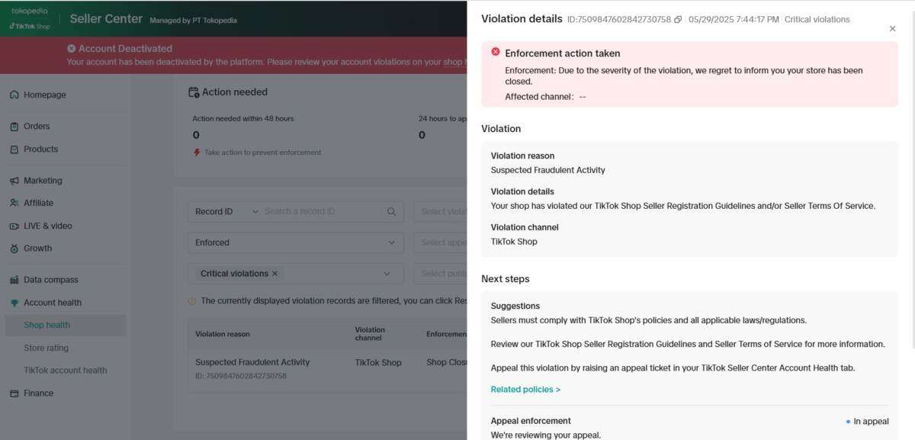The height and width of the screenshot is (440, 915).
Task: Open LIVE & video camera icon
Action: (x=14, y=226)
